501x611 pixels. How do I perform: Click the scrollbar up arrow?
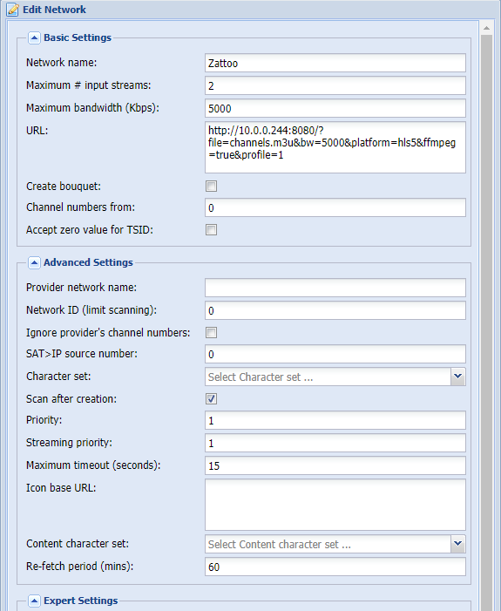click(486, 28)
